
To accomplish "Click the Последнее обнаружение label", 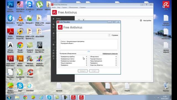I will coord(68,54).
